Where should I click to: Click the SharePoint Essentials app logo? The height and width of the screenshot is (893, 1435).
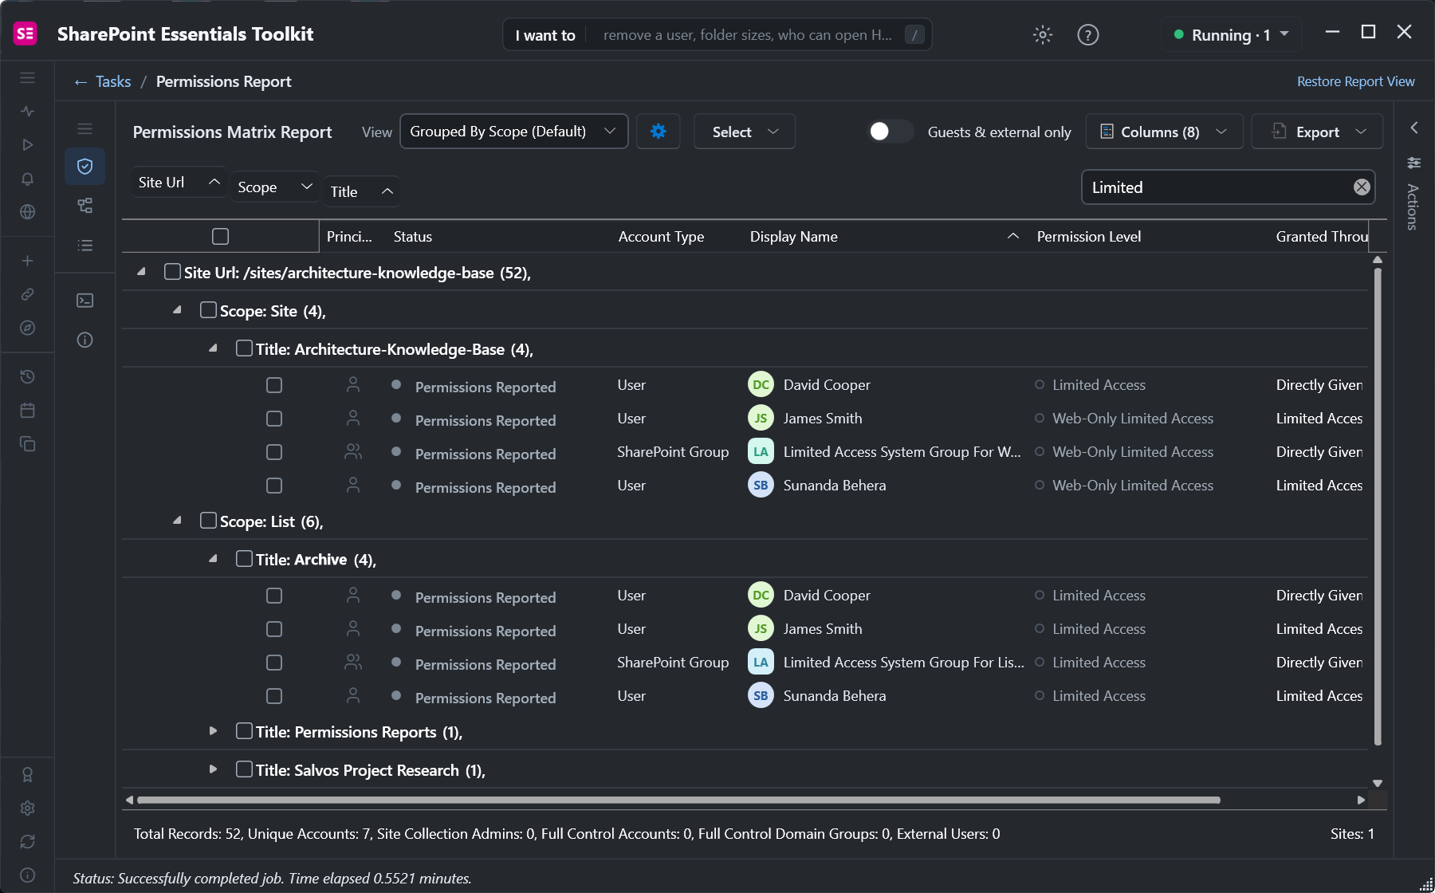point(26,33)
